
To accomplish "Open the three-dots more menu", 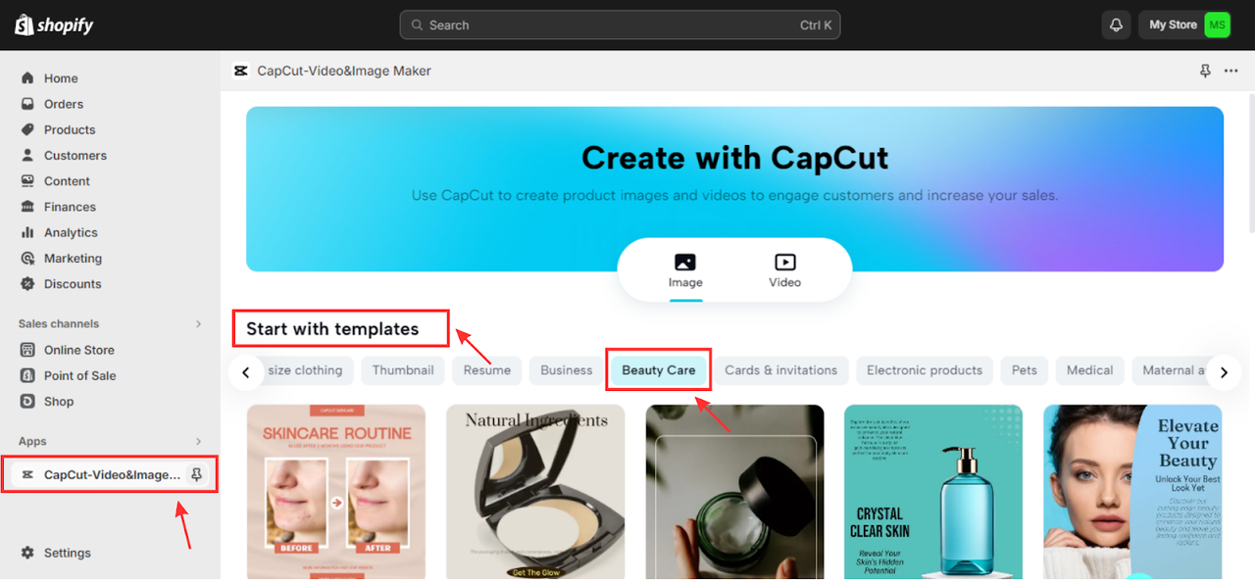I will pyautogui.click(x=1231, y=71).
